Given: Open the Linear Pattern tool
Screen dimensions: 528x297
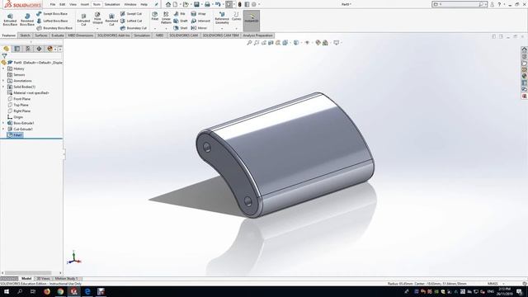Looking at the screenshot, I should [166, 18].
